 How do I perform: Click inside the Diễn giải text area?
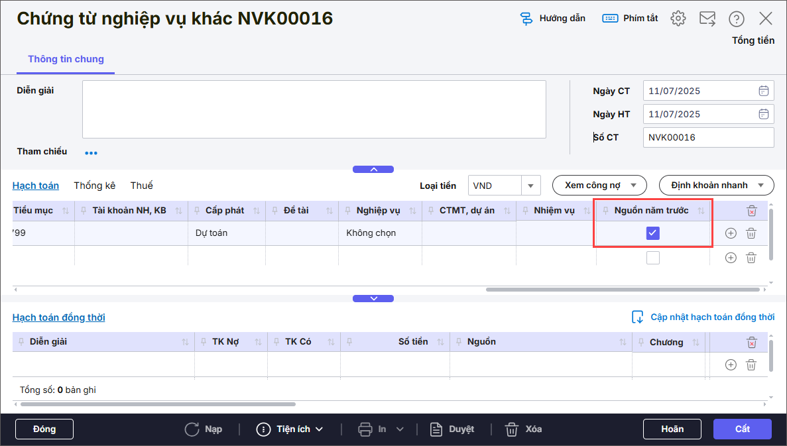tap(314, 109)
